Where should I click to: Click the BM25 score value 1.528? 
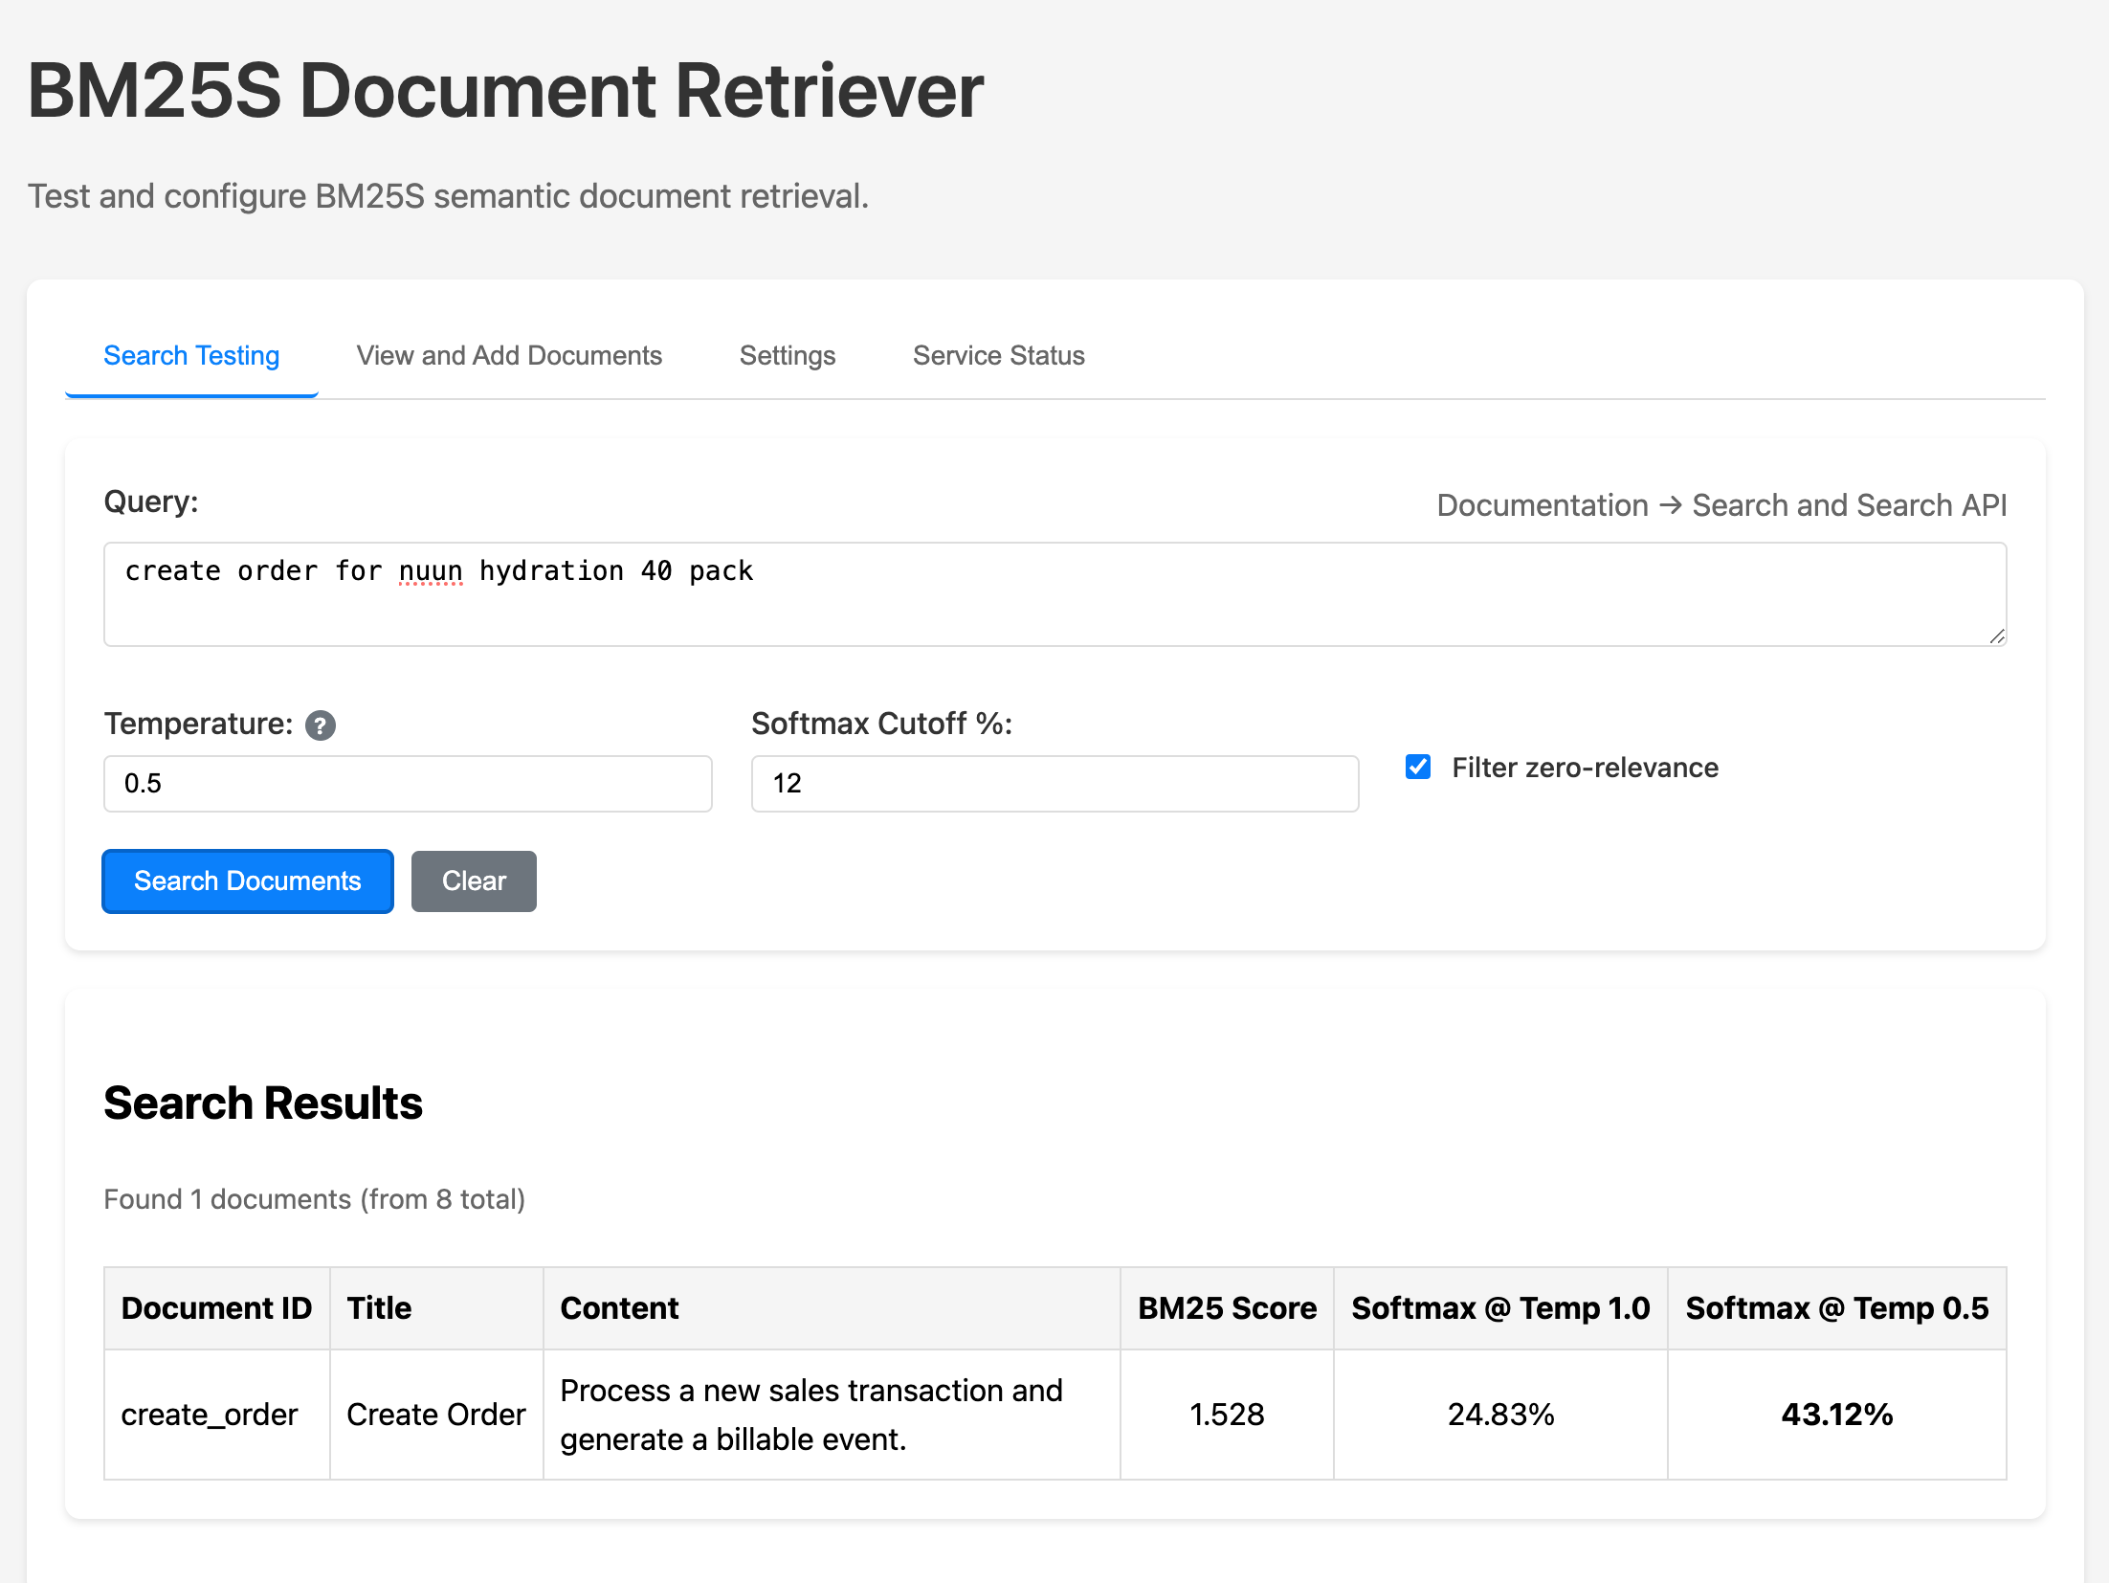point(1227,1415)
